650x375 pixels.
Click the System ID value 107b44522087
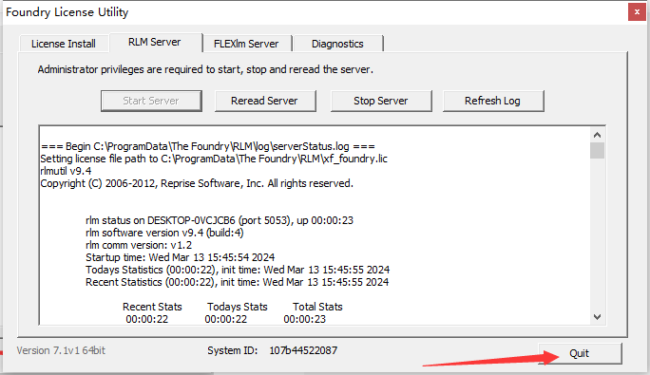click(x=303, y=350)
